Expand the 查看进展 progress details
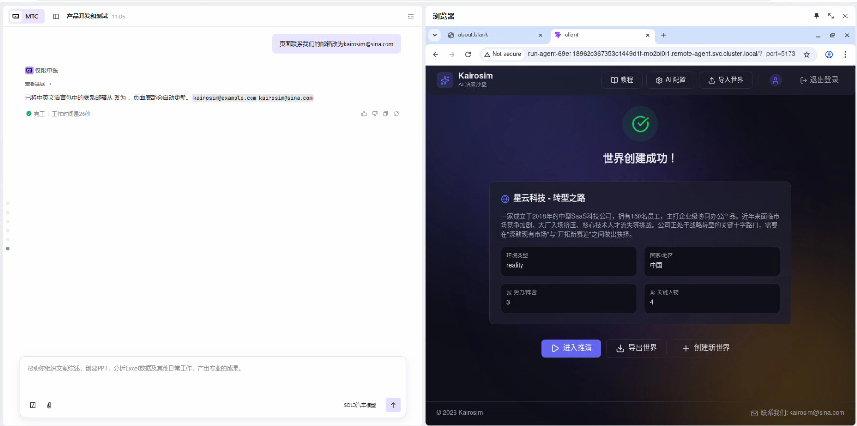The width and height of the screenshot is (857, 426). tap(38, 84)
